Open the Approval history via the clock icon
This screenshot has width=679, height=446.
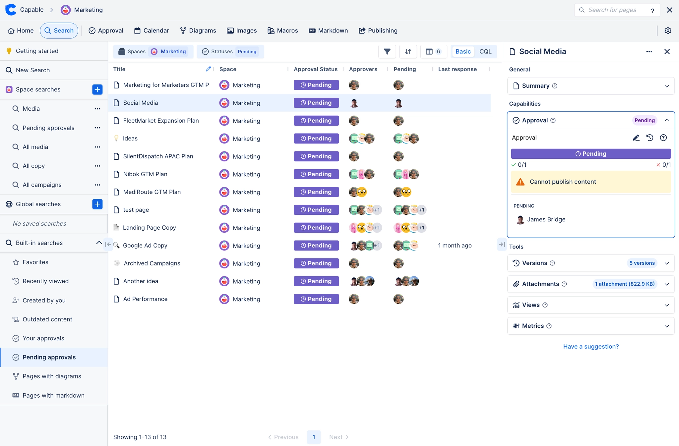click(x=649, y=137)
